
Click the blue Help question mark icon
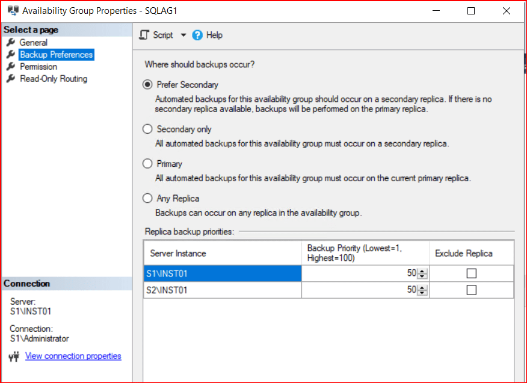tap(197, 35)
